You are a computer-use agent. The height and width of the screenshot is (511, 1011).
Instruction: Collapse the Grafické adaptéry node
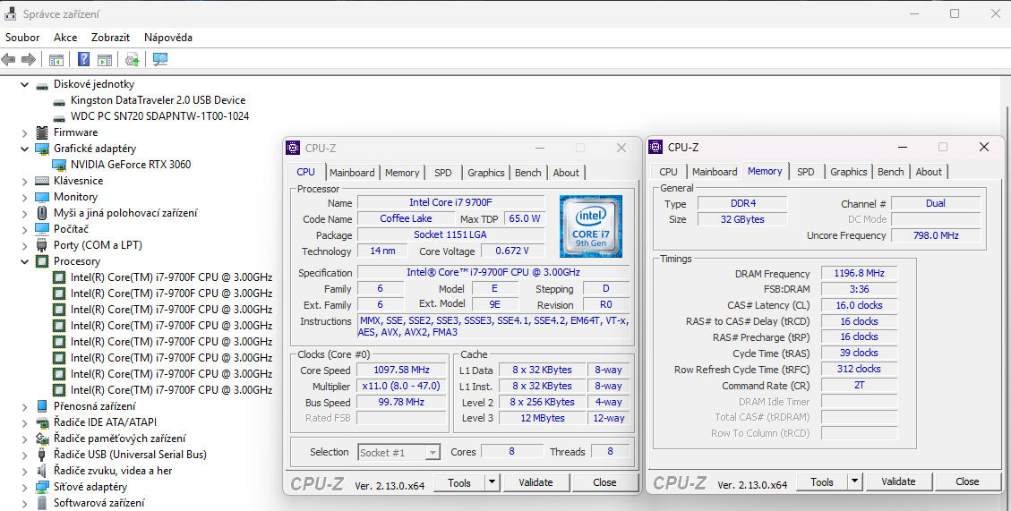[25, 149]
